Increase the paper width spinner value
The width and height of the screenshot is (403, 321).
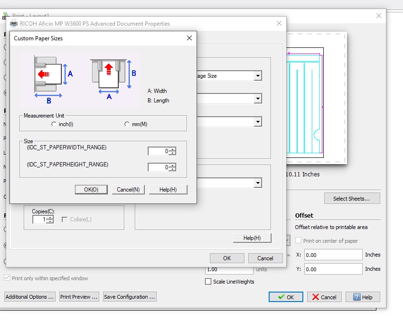[x=173, y=149]
